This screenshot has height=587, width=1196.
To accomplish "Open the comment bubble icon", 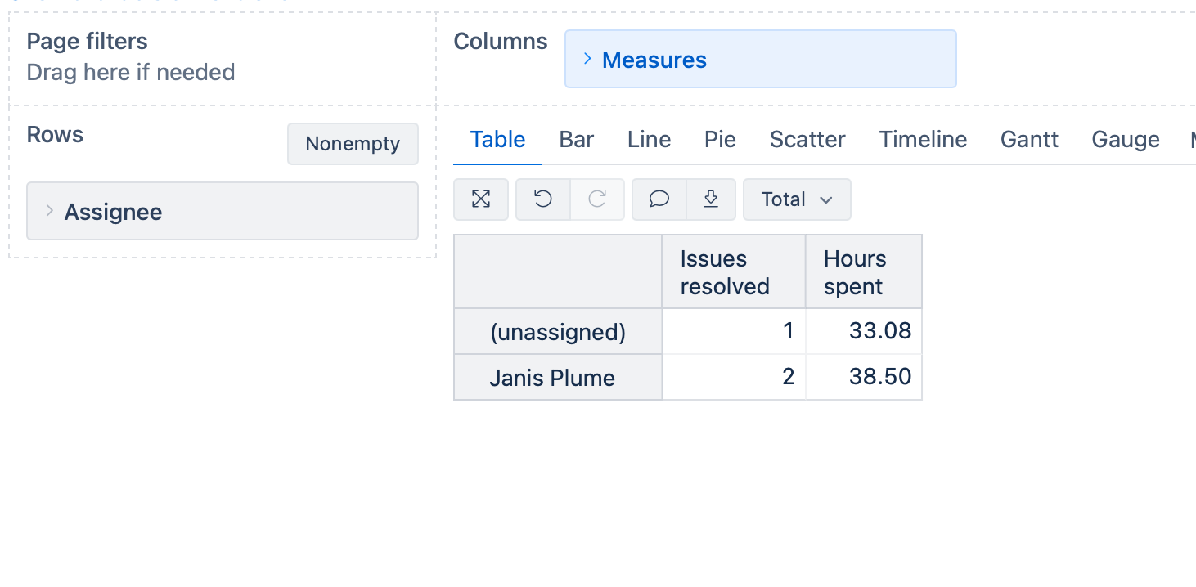I will (659, 199).
